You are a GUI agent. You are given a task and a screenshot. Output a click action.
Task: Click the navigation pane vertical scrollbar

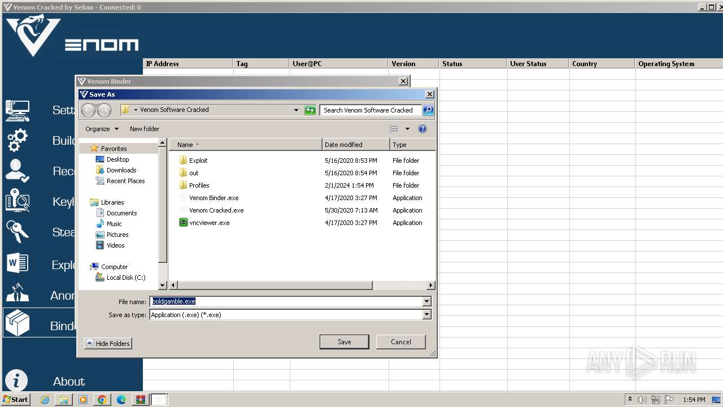163,206
